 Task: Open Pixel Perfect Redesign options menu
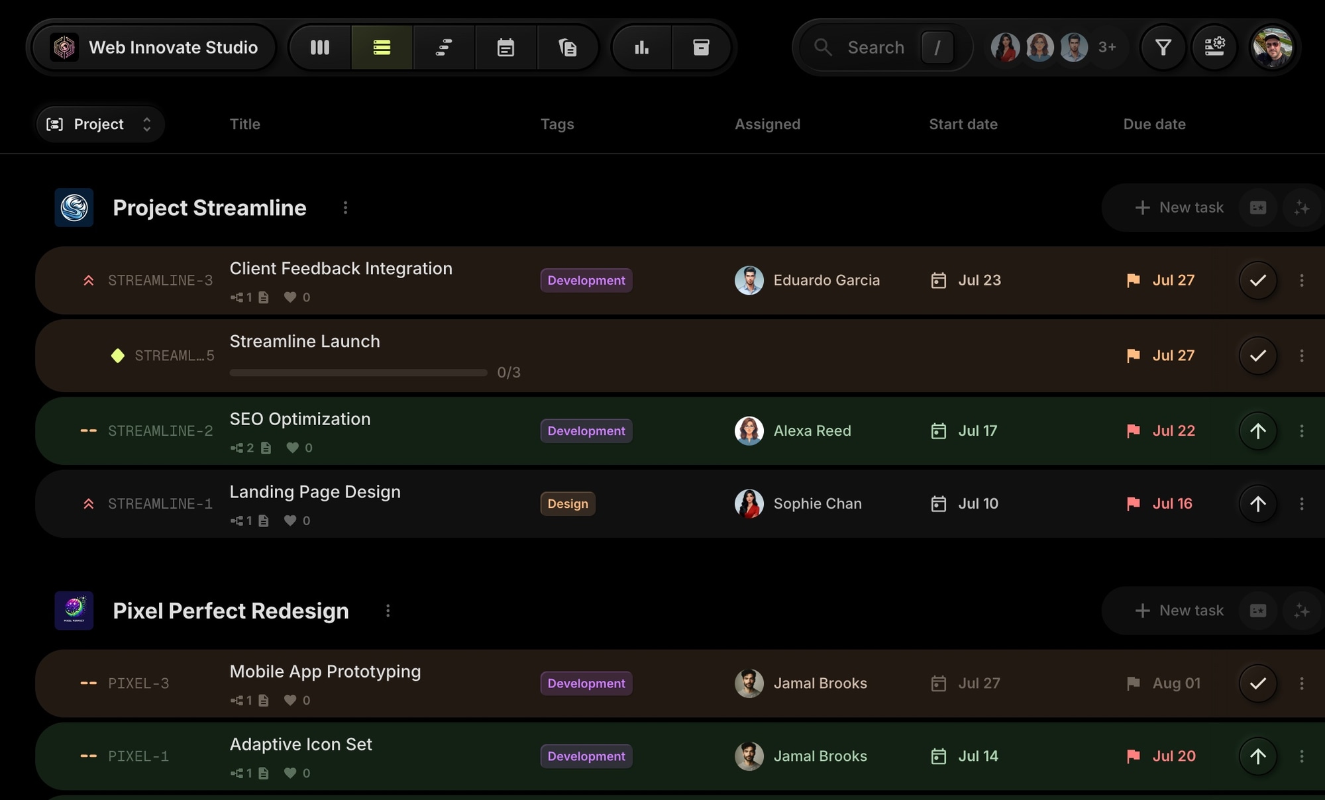click(x=388, y=611)
